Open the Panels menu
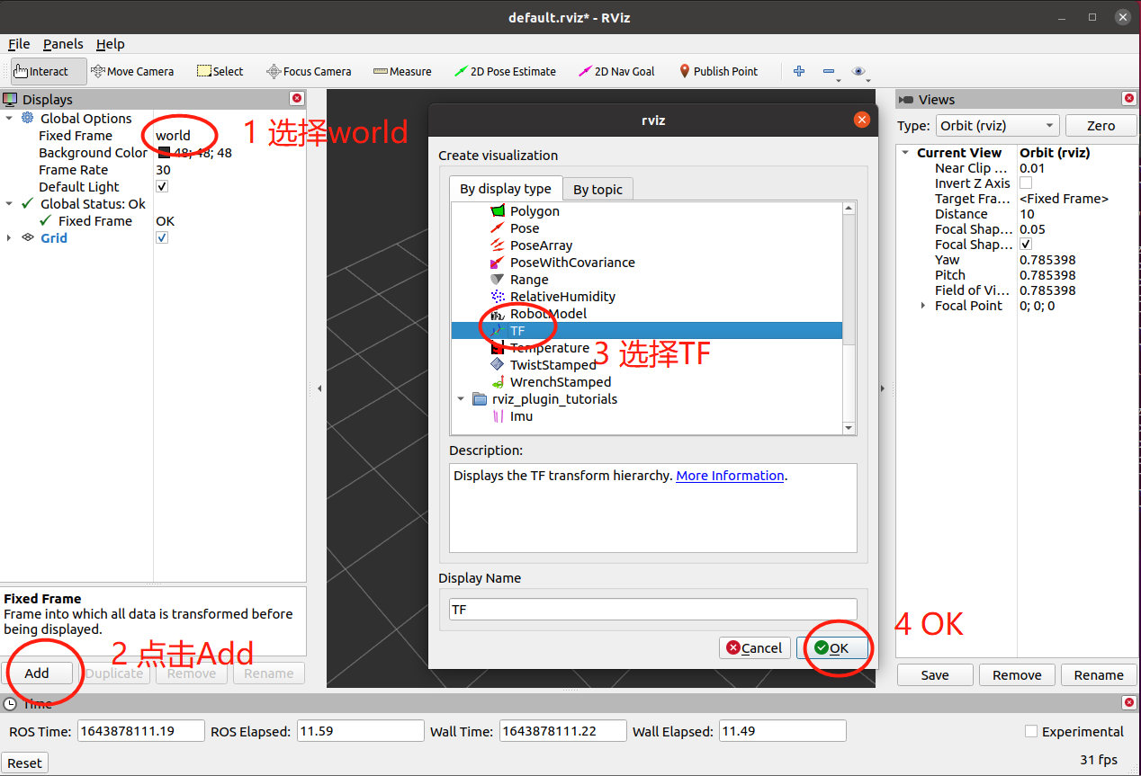Screen dimensions: 1141x776 tap(63, 44)
